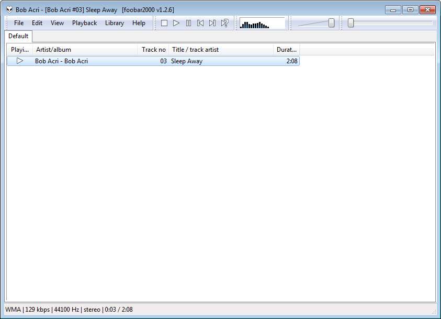This screenshot has height=319, width=441.
Task: Open the View menu
Action: coord(57,23)
